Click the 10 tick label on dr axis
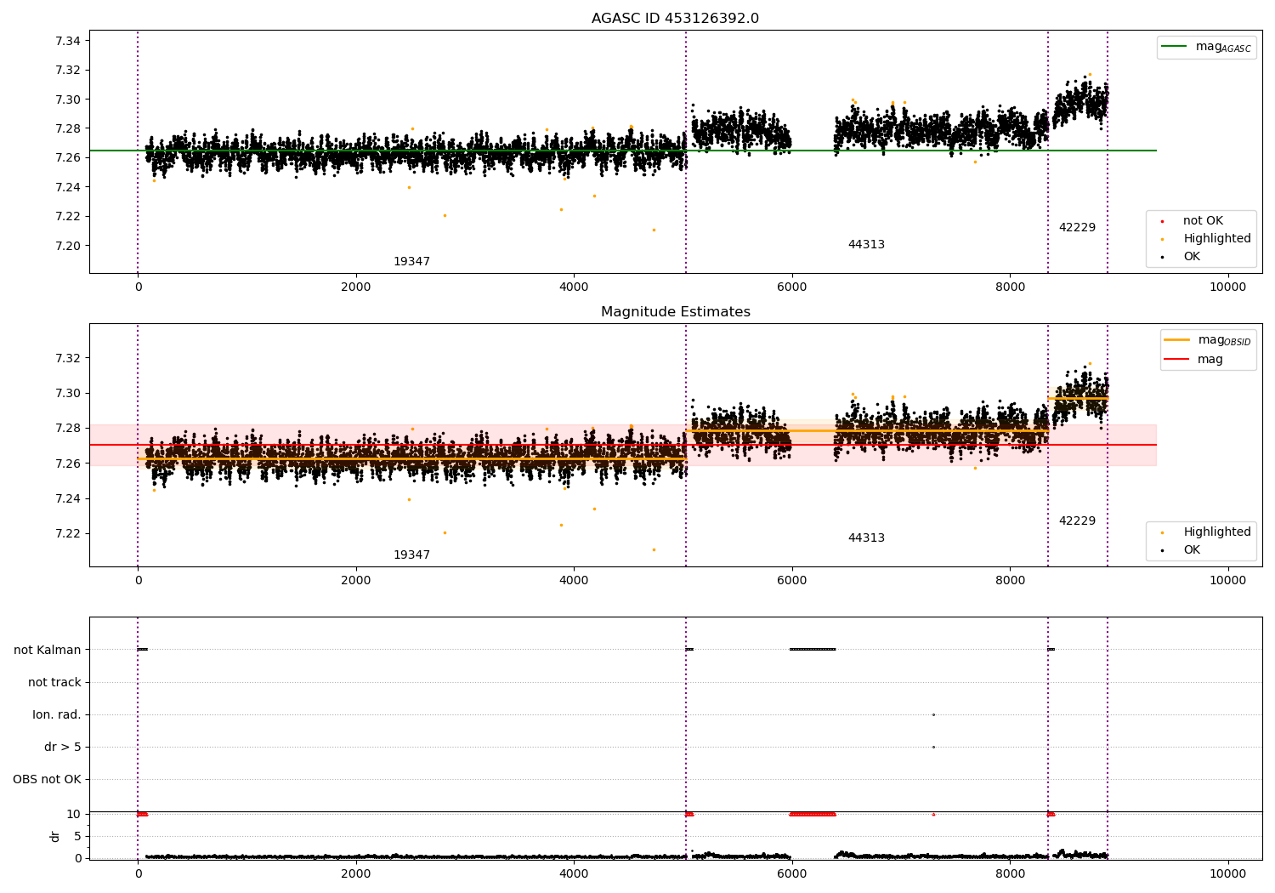 point(74,815)
